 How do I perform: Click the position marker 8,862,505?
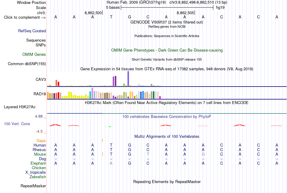(x=185, y=13)
